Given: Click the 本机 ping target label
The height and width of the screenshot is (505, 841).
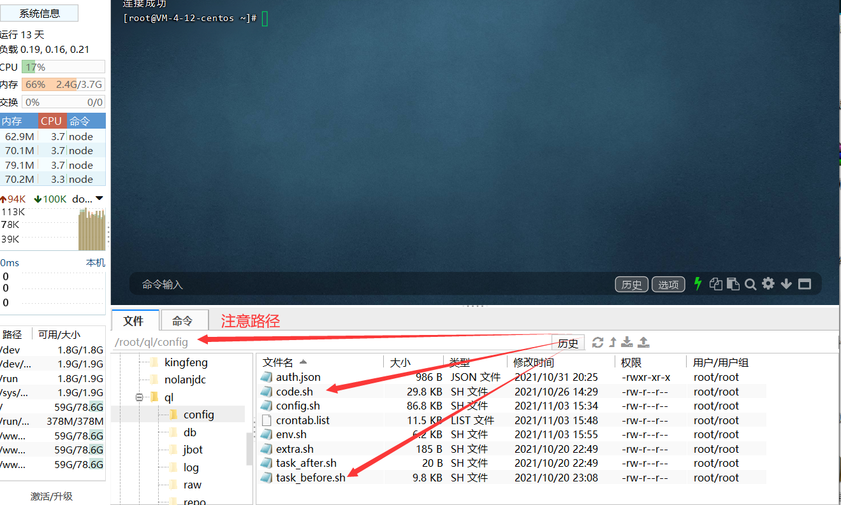Looking at the screenshot, I should tap(96, 262).
